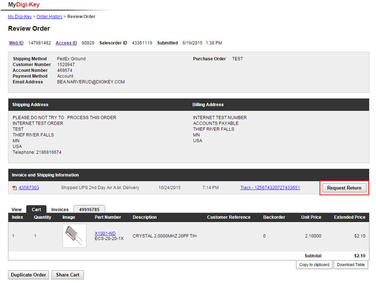Open the crystal product thumbnail image
Screen dimensions: 376x283
click(x=74, y=236)
